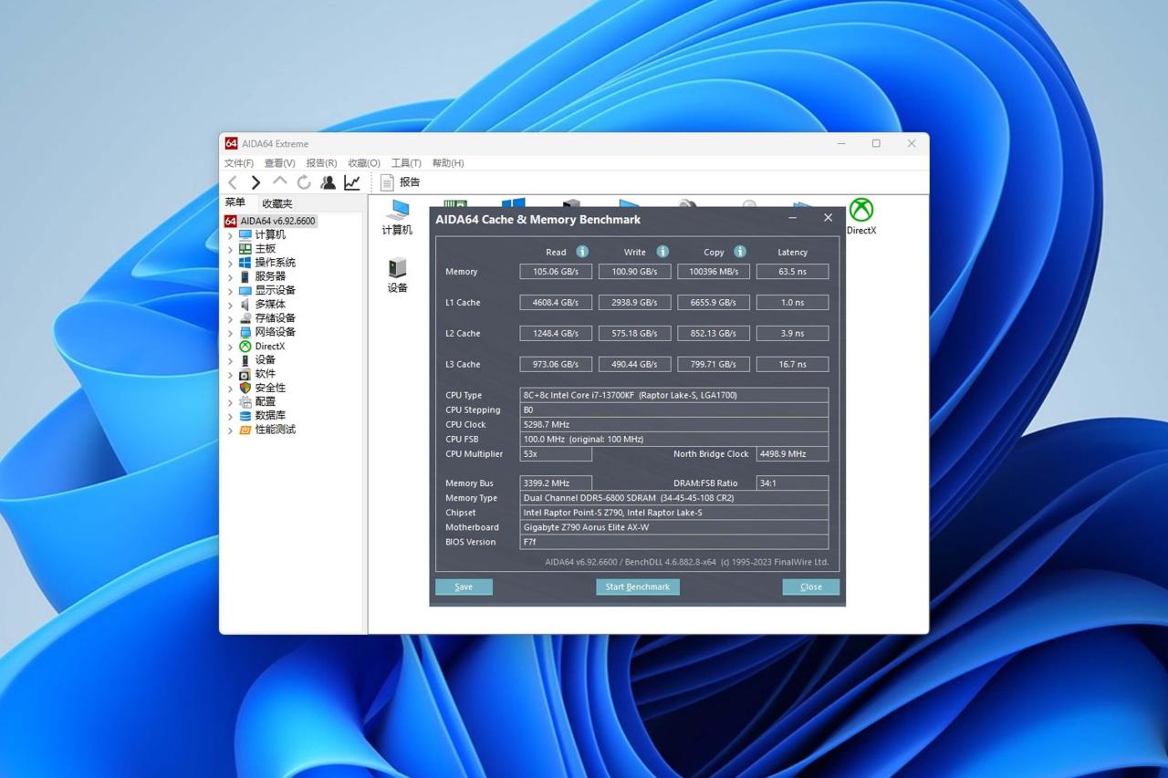Click the L2 Cache write value 575.18 GB/s

coord(635,333)
